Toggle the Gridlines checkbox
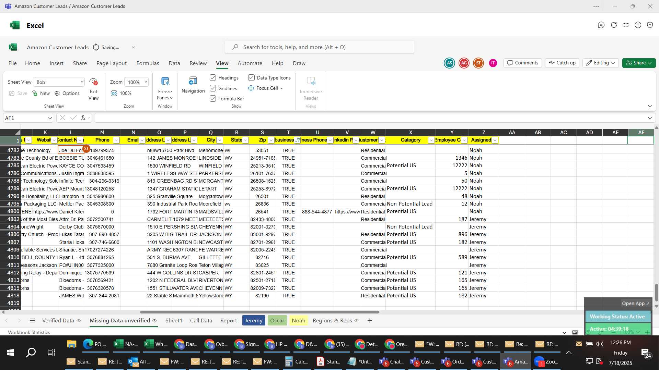This screenshot has width=659, height=370. click(x=213, y=88)
